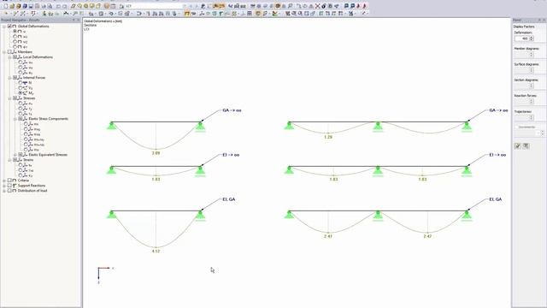
Task: Collapse the Local Deformations node
Action: [9, 57]
